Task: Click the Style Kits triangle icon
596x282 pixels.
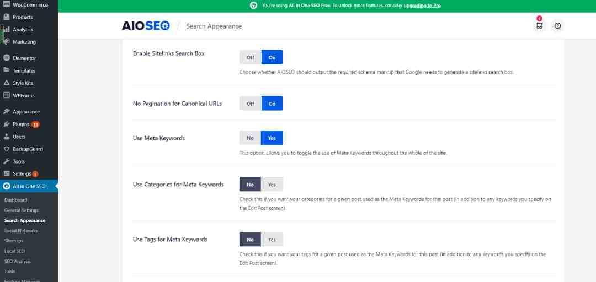Action: pos(7,83)
